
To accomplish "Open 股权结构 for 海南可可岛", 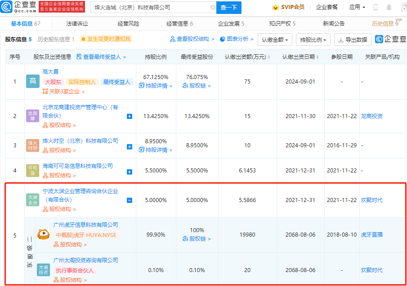I will point(59,176).
